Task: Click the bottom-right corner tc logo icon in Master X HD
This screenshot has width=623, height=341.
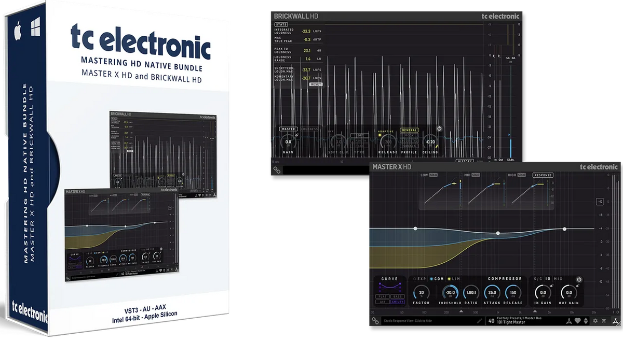Action: click(x=615, y=321)
